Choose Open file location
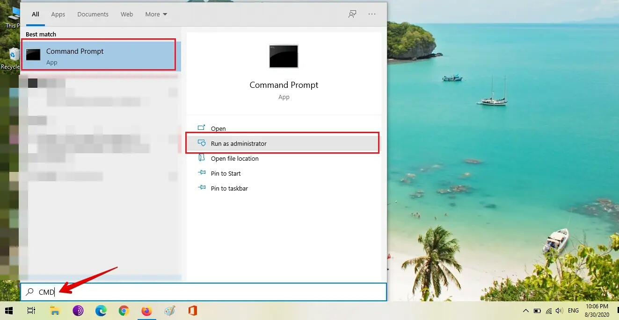 [x=234, y=158]
